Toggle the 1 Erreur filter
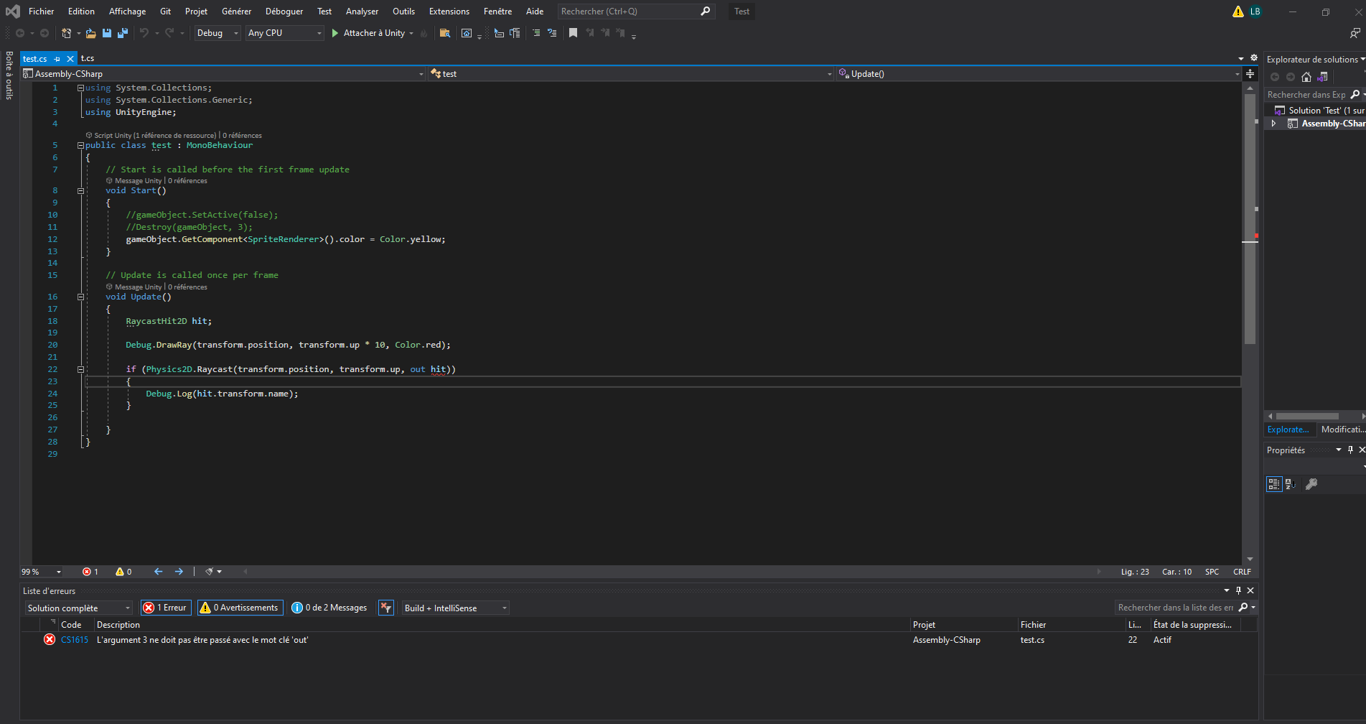Viewport: 1366px width, 724px height. pos(166,608)
